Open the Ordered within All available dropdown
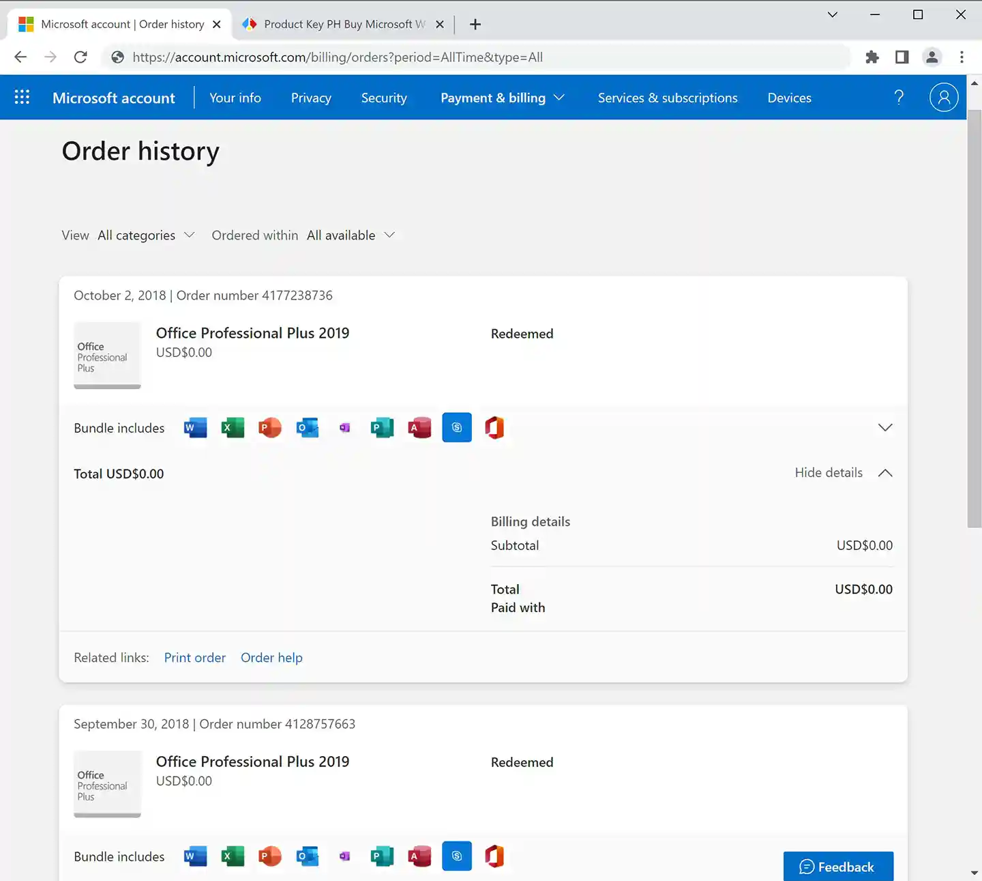Viewport: 982px width, 881px height. tap(351, 235)
